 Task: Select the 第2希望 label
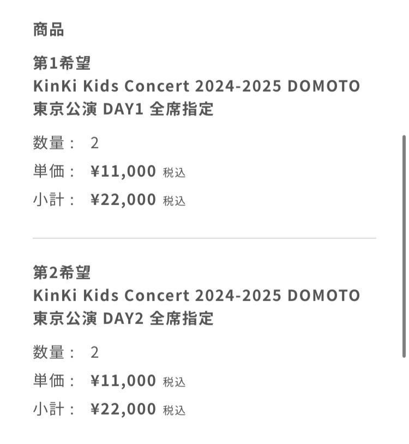pos(62,272)
